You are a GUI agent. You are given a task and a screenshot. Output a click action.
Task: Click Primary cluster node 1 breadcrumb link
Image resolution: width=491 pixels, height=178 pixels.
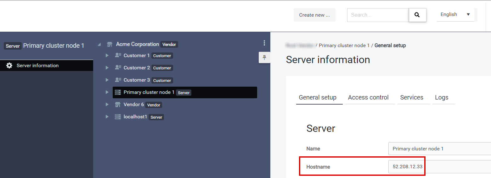(344, 46)
